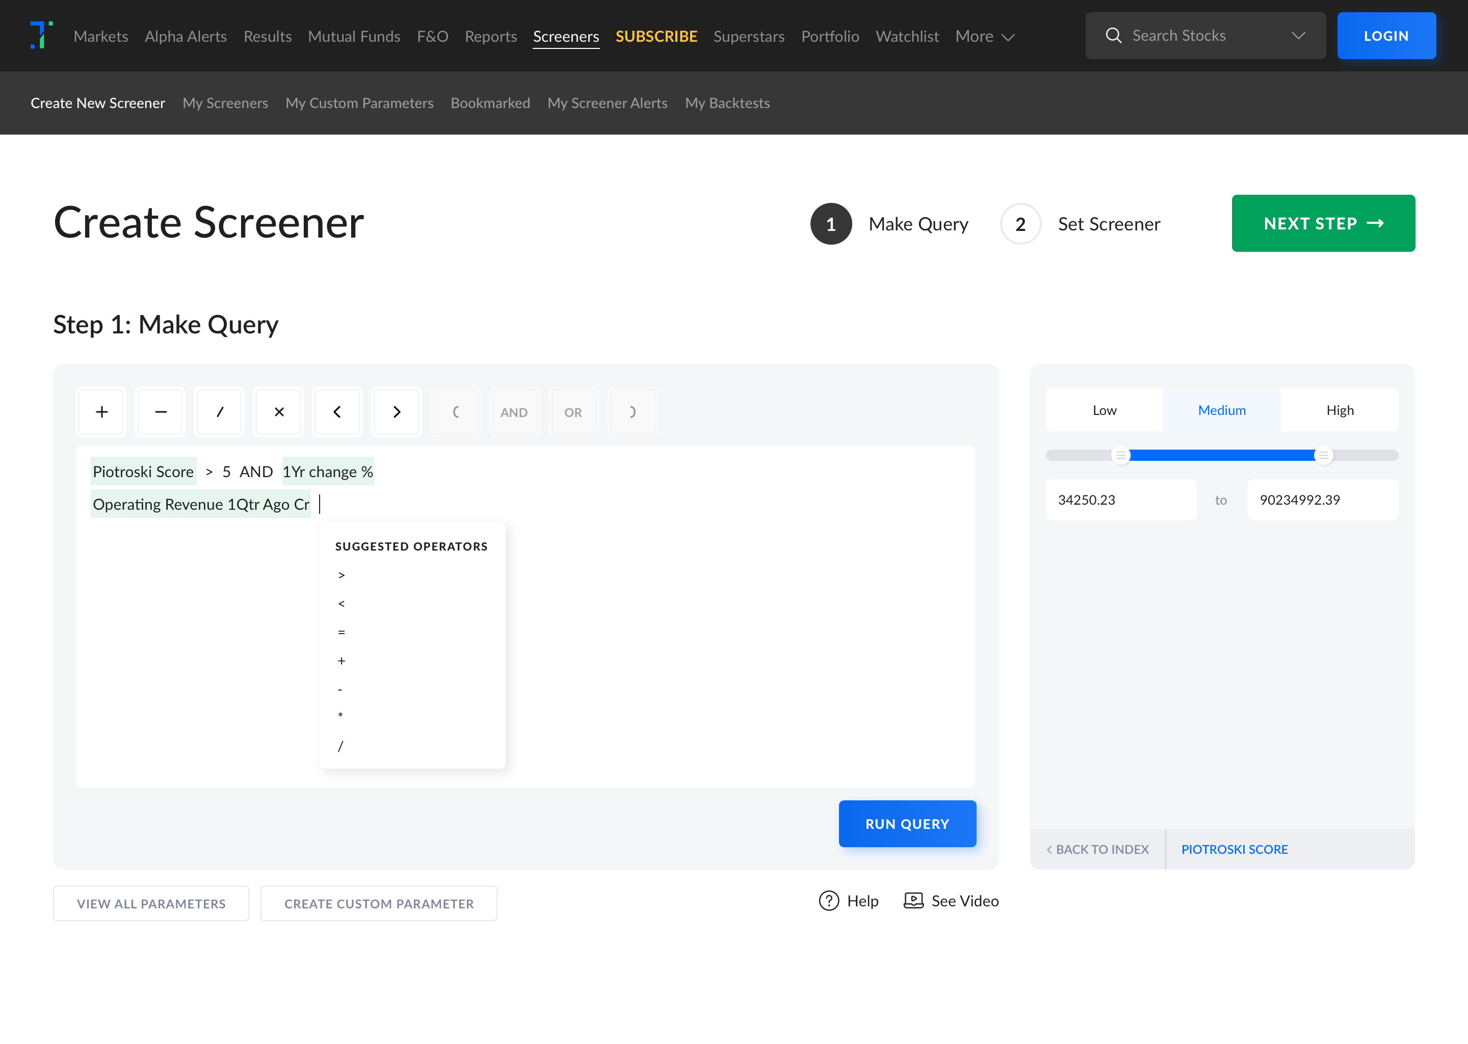Click the left arrow navigation icon

336,411
